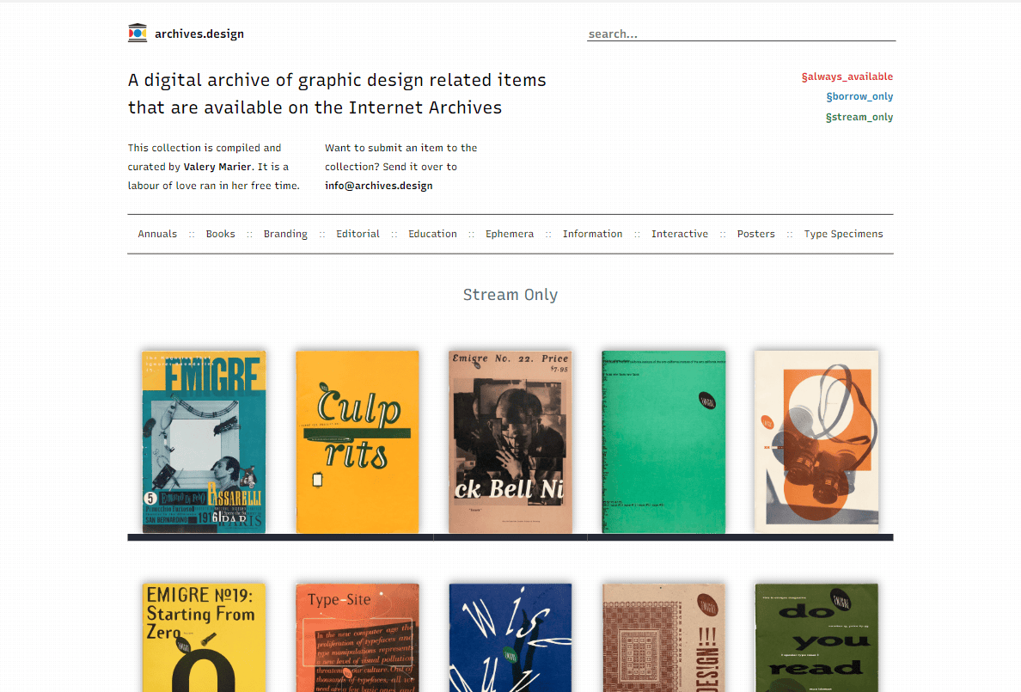Open the §always_available filter
1021x692 pixels.
click(x=847, y=77)
